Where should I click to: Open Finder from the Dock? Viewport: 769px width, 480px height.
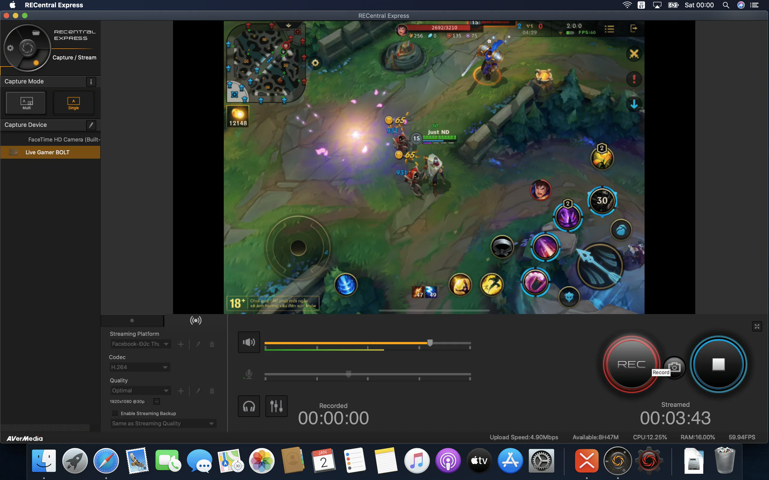[x=44, y=460]
